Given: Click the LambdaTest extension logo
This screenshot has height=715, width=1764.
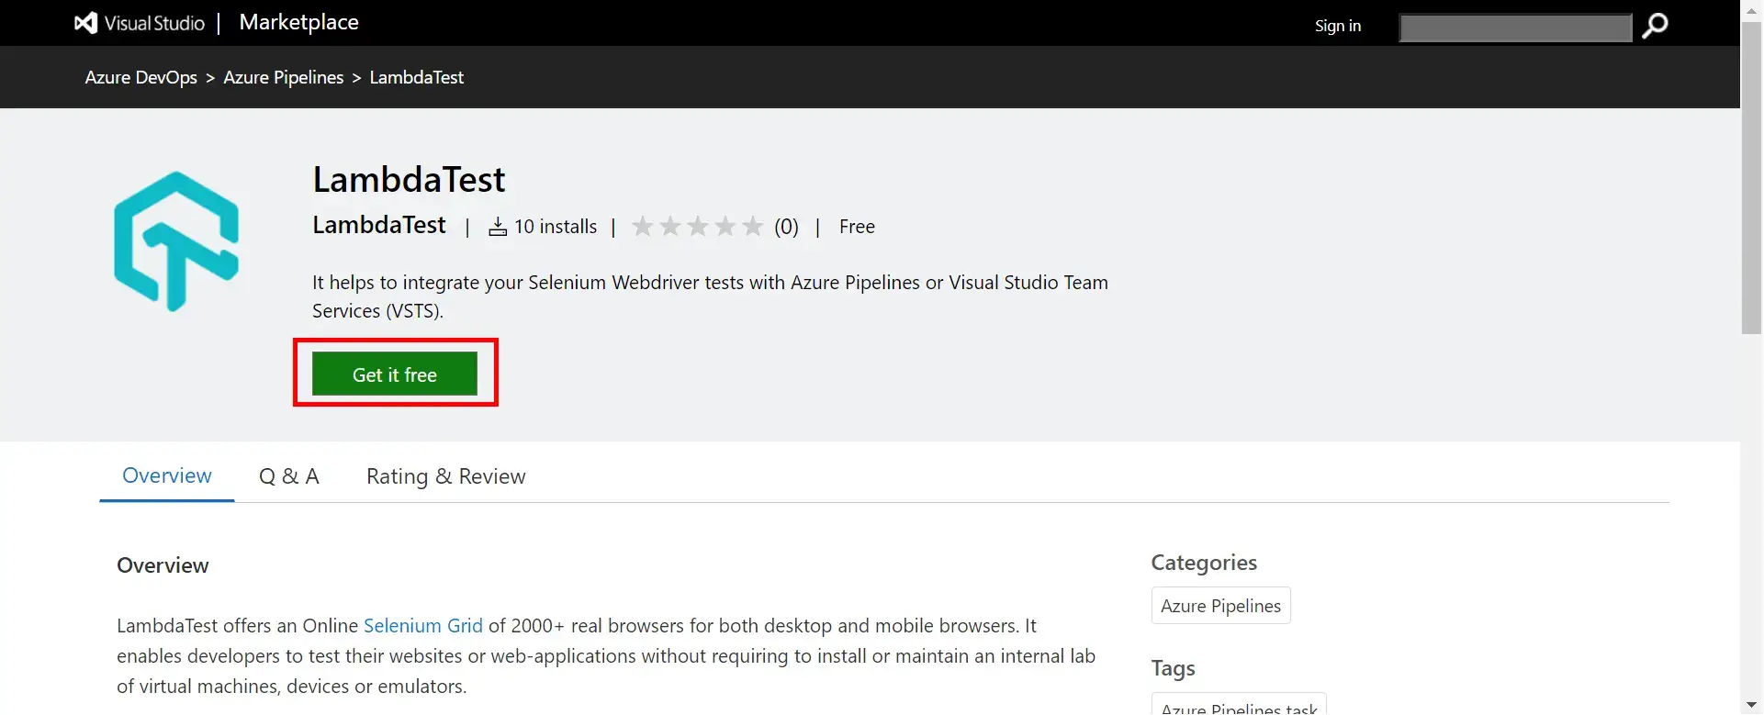Looking at the screenshot, I should [176, 241].
